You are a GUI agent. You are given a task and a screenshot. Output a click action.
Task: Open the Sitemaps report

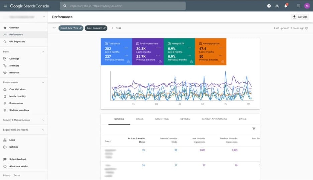pyautogui.click(x=24, y=66)
